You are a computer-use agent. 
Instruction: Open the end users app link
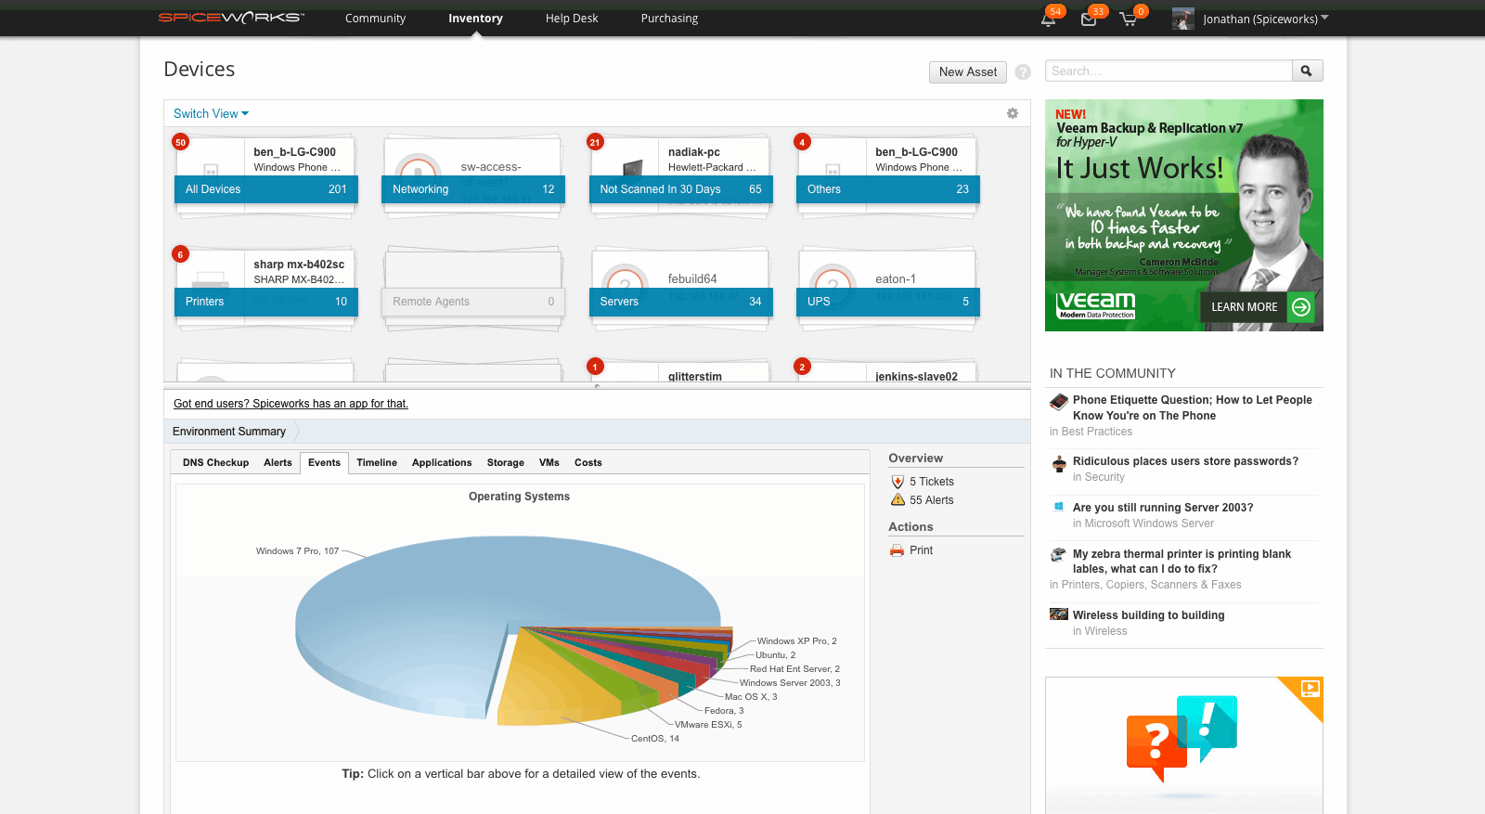pos(291,404)
